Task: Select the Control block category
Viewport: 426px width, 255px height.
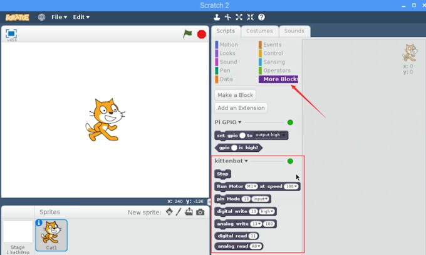Action: (271, 53)
